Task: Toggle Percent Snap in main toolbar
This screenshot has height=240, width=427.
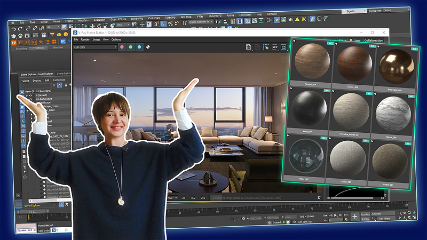Action: click(170, 23)
